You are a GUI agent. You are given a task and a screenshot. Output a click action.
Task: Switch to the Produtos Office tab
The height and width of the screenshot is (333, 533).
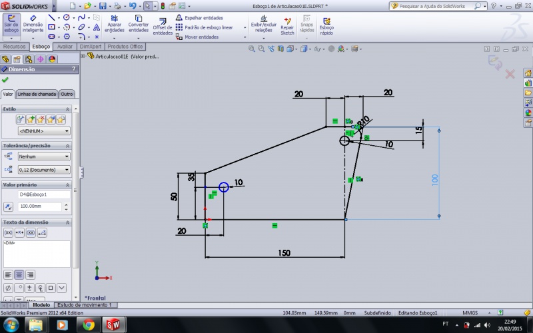click(x=125, y=47)
